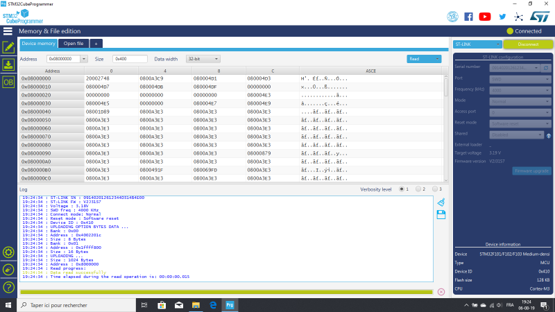
Task: Open the Address combo box dropdown arrow
Action: 85,59
